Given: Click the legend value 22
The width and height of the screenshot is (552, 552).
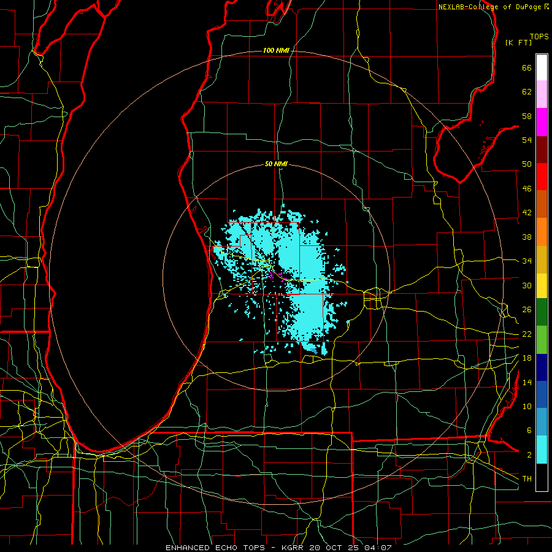Looking at the screenshot, I should (x=527, y=334).
